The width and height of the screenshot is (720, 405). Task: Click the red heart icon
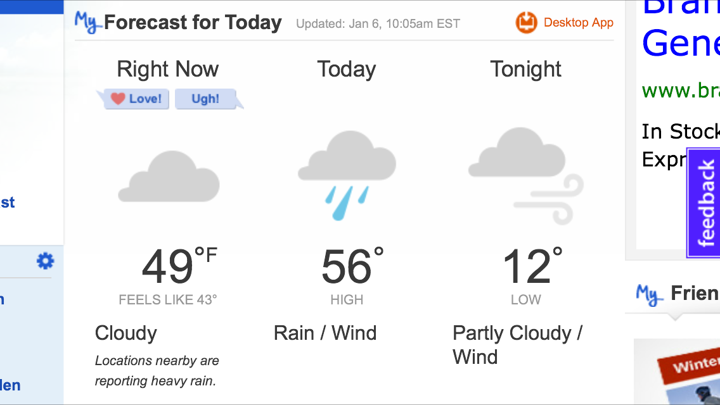(x=118, y=99)
